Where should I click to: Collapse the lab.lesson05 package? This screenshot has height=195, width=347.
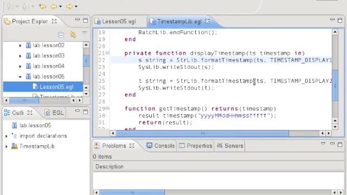point(20,77)
